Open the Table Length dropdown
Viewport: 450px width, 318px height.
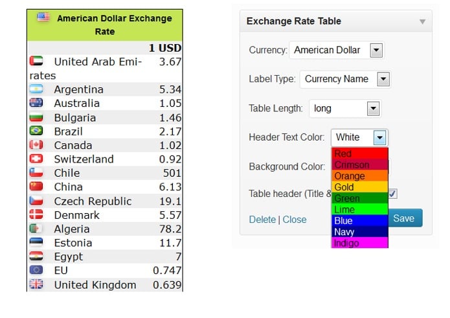[x=373, y=109]
